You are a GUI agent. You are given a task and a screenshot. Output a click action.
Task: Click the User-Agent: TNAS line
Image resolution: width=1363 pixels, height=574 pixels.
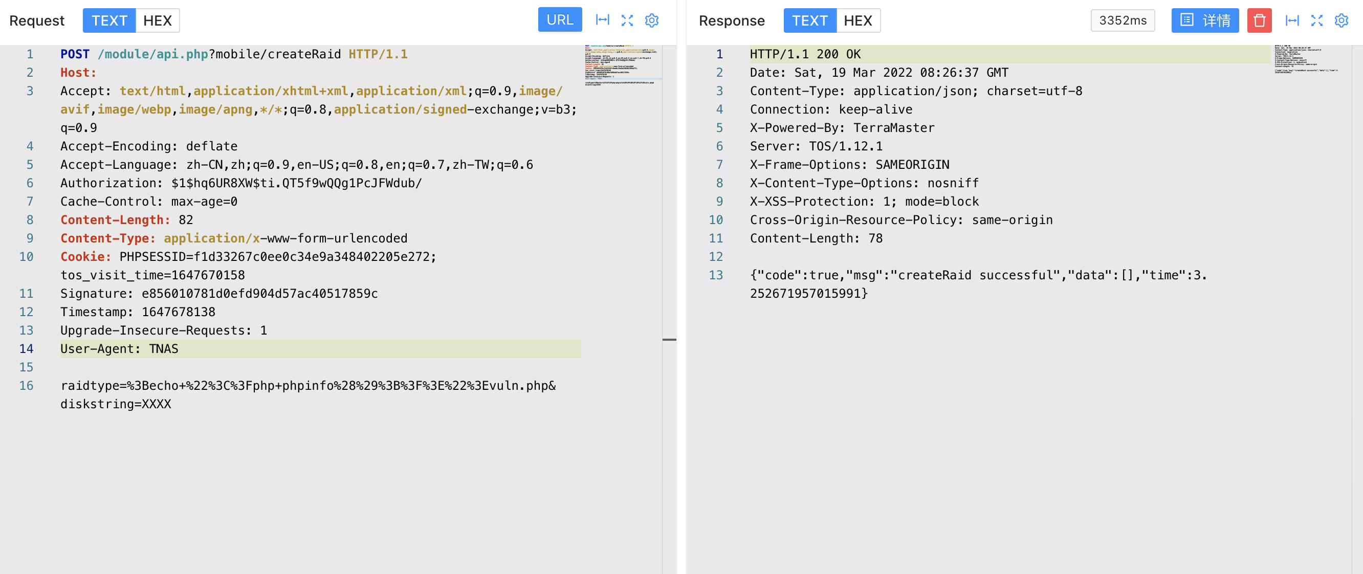click(x=119, y=348)
